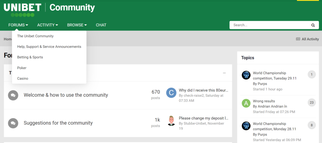Open check-raise2's blue C avatar
Image resolution: width=322 pixels, height=143 pixels.
[x=171, y=93]
